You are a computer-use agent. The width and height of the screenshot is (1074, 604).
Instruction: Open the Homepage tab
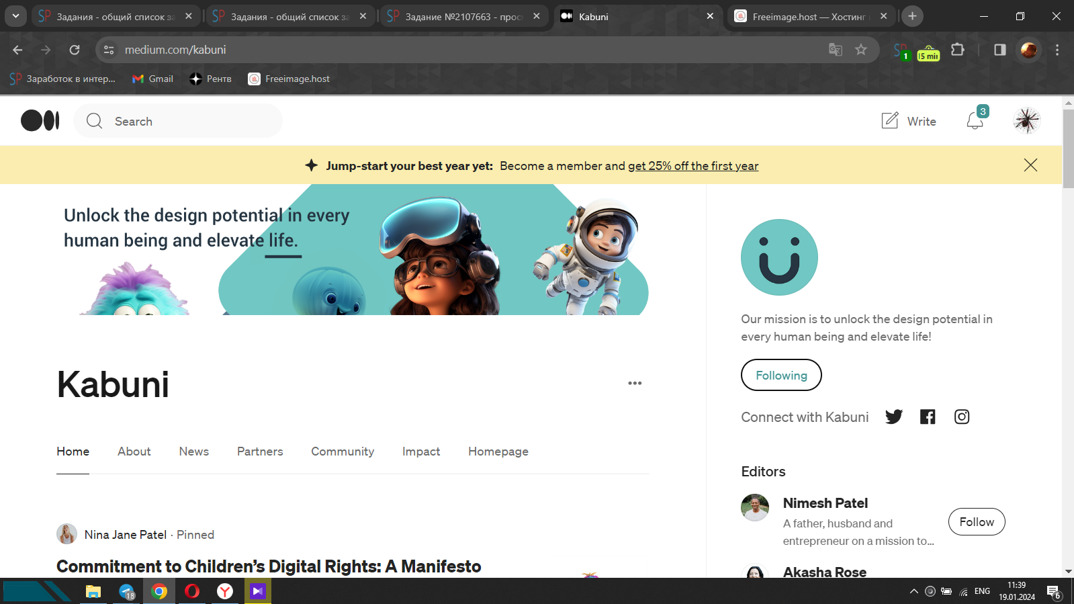[x=498, y=451]
